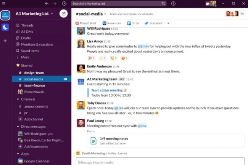Viewport: 248px width, 165px height.
Task: Click the heart-eyes reaction
Action: coord(124,58)
